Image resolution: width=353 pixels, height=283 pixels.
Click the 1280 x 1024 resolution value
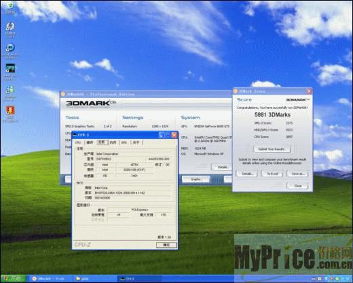click(160, 127)
